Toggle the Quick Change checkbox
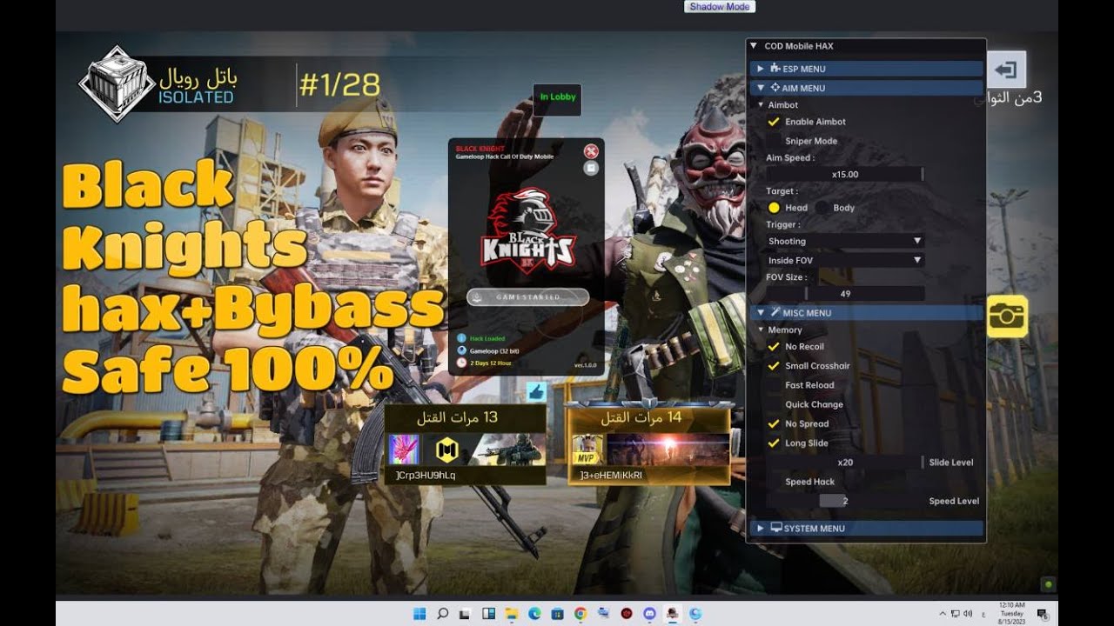The image size is (1114, 626). 773,404
